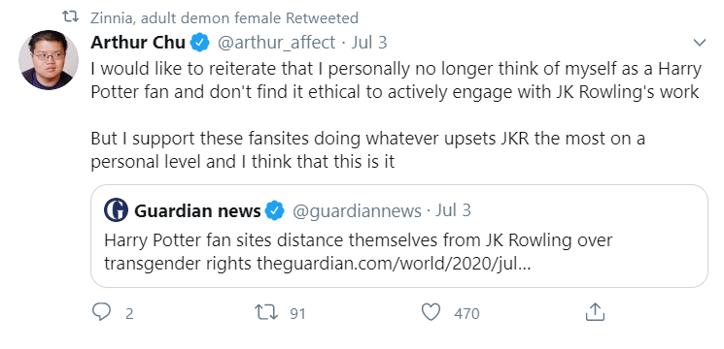The image size is (724, 349).
Task: Open the quoted Guardian tweet card
Action: [399, 237]
